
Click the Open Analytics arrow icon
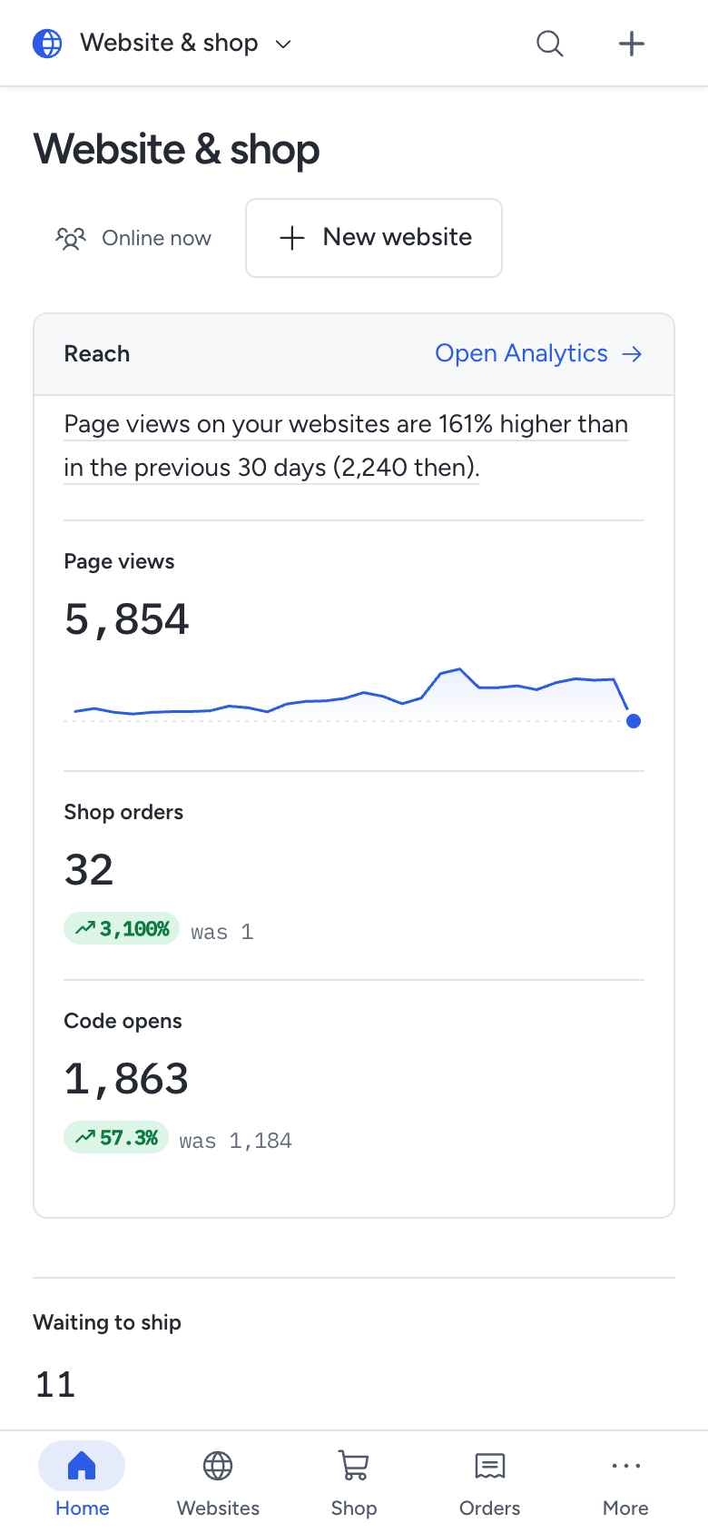[632, 353]
